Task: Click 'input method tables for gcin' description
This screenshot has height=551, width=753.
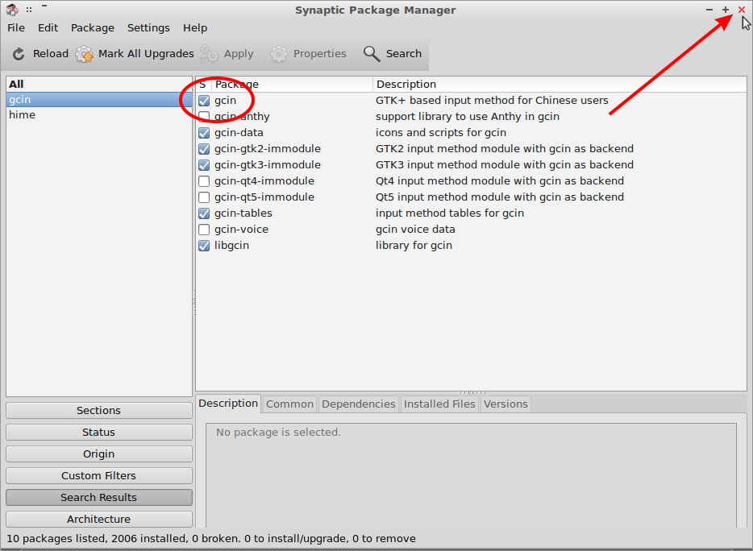Action: (450, 213)
